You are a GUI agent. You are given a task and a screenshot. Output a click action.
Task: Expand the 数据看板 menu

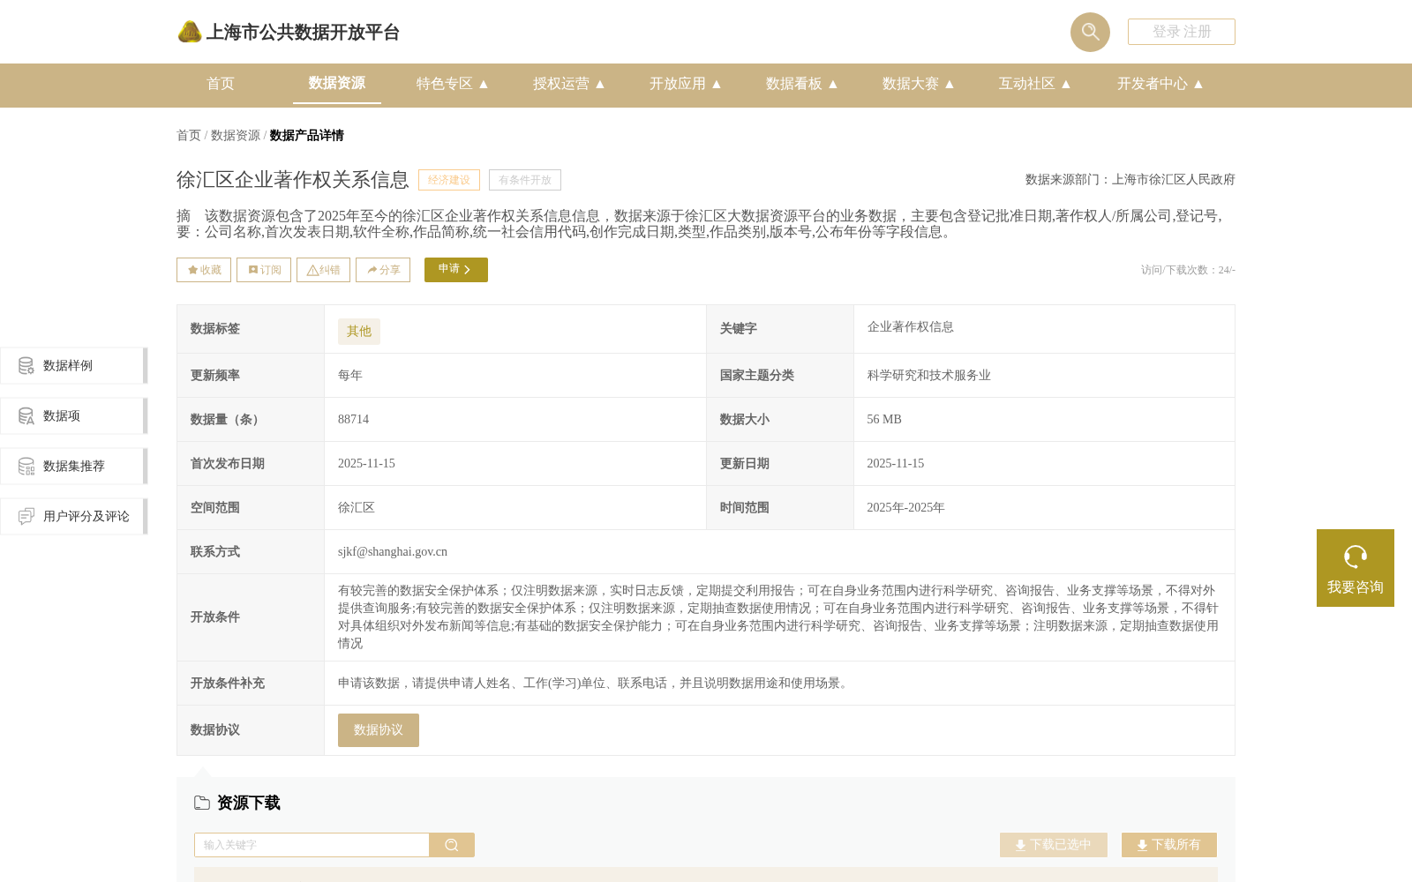(802, 84)
